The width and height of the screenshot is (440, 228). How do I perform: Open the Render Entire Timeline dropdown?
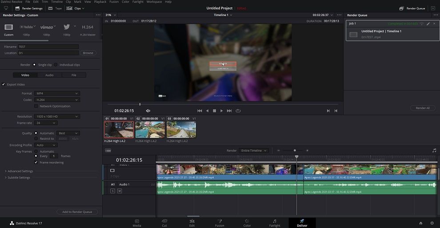pos(254,150)
